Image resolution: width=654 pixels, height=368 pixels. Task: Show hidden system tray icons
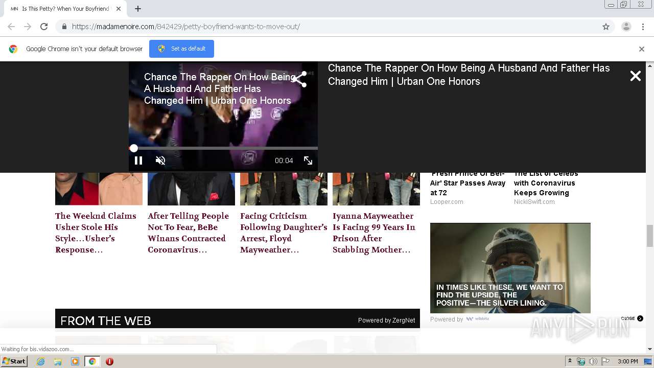(570, 361)
